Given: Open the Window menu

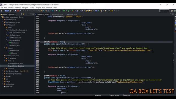Looking at the screenshot, I should 49,8.
